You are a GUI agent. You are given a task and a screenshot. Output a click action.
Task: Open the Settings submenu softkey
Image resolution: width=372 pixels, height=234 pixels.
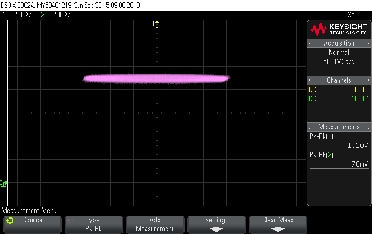pos(216,224)
